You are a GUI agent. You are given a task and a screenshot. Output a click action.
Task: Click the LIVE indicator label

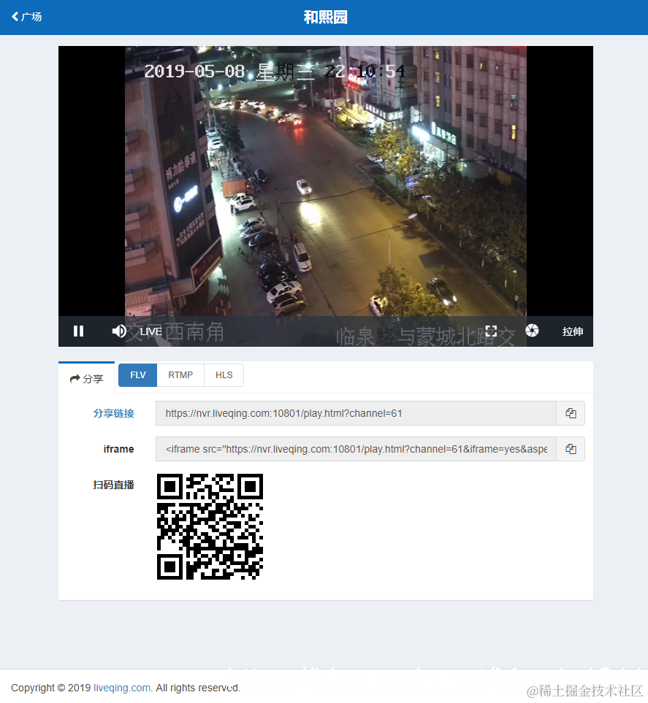(x=150, y=331)
